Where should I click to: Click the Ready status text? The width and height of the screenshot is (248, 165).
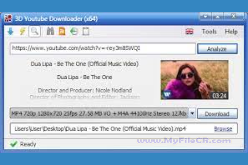(x=28, y=144)
